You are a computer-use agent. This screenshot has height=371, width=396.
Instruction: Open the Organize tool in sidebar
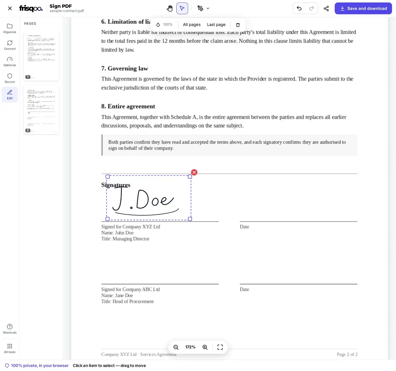coord(10,29)
